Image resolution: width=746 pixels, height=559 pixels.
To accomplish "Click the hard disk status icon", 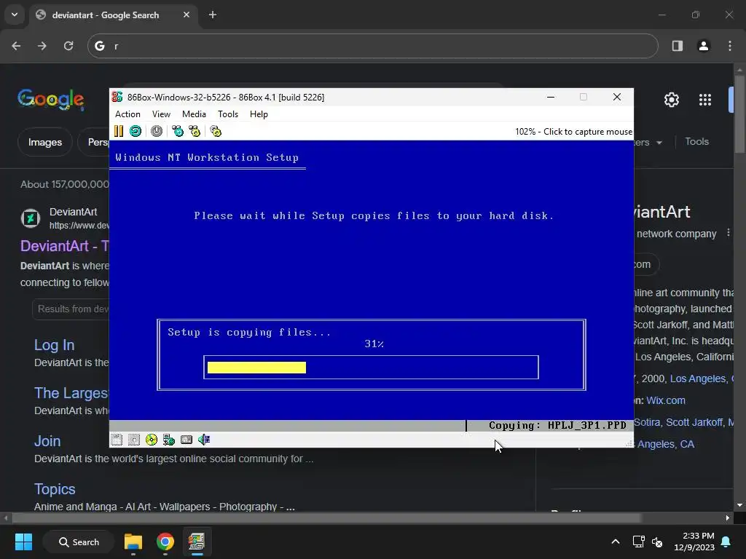I will [x=186, y=440].
